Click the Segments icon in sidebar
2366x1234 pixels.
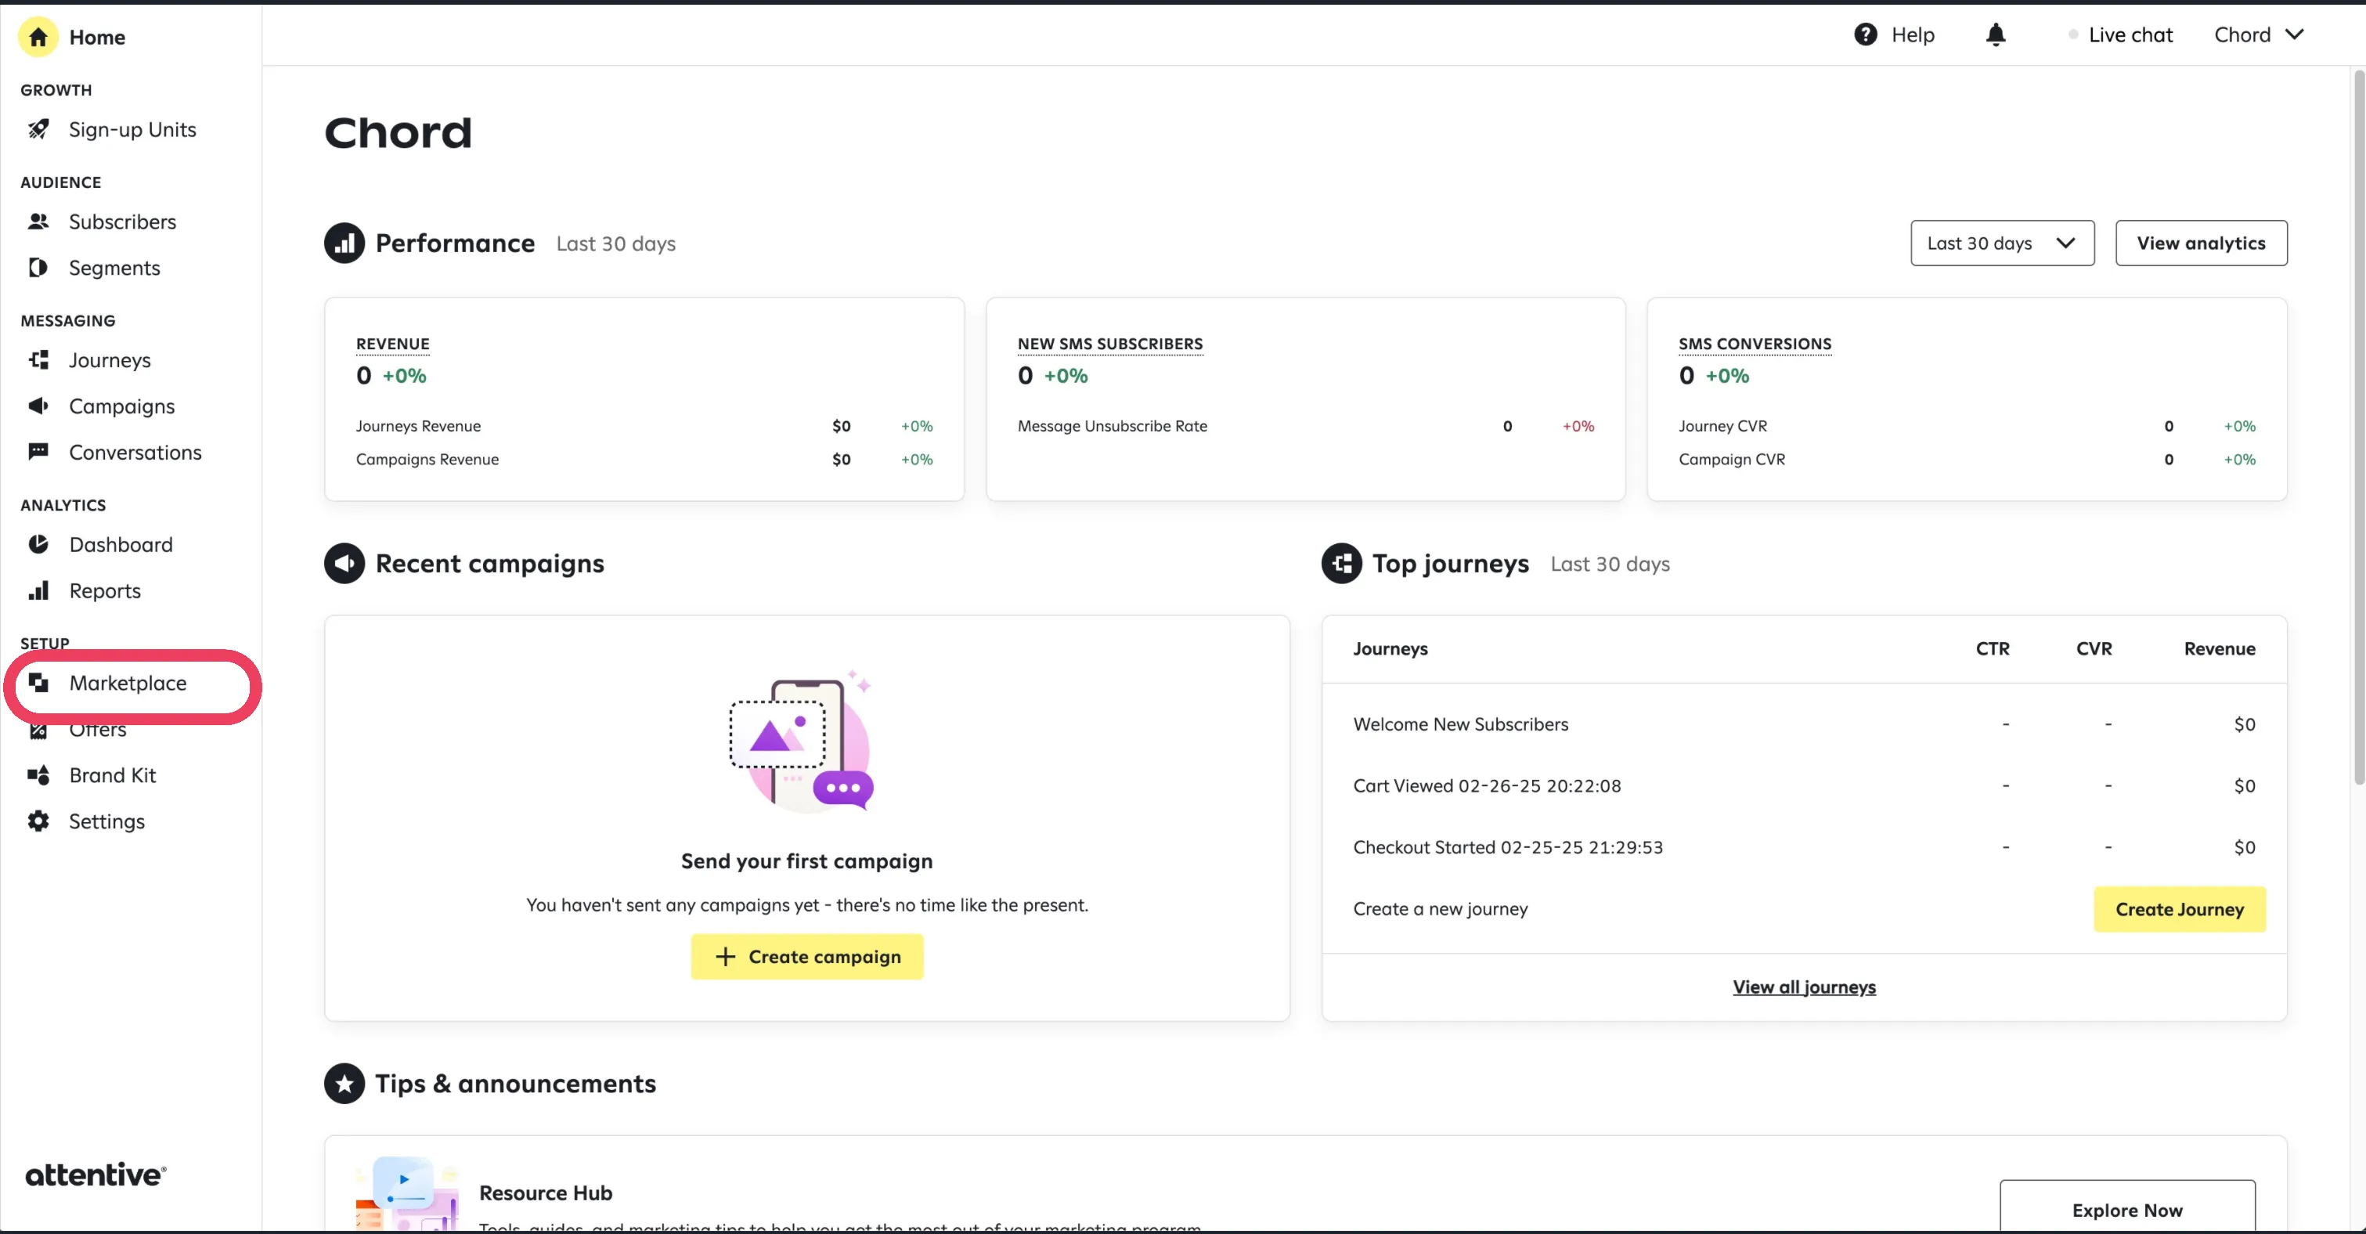click(38, 267)
